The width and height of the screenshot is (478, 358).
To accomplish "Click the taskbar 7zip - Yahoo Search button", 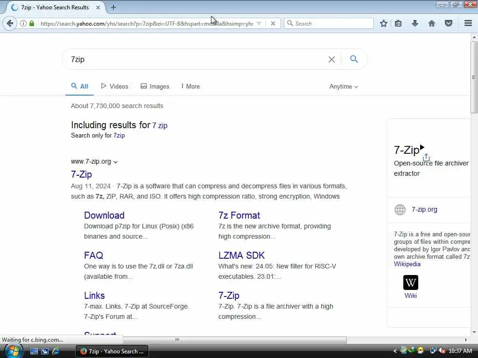I will pos(112,351).
